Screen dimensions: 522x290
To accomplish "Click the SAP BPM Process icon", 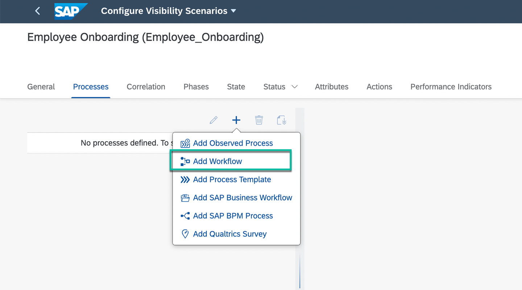I will pos(185,216).
